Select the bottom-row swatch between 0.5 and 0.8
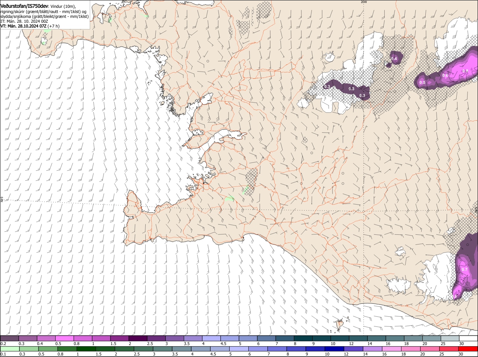 point(48,349)
